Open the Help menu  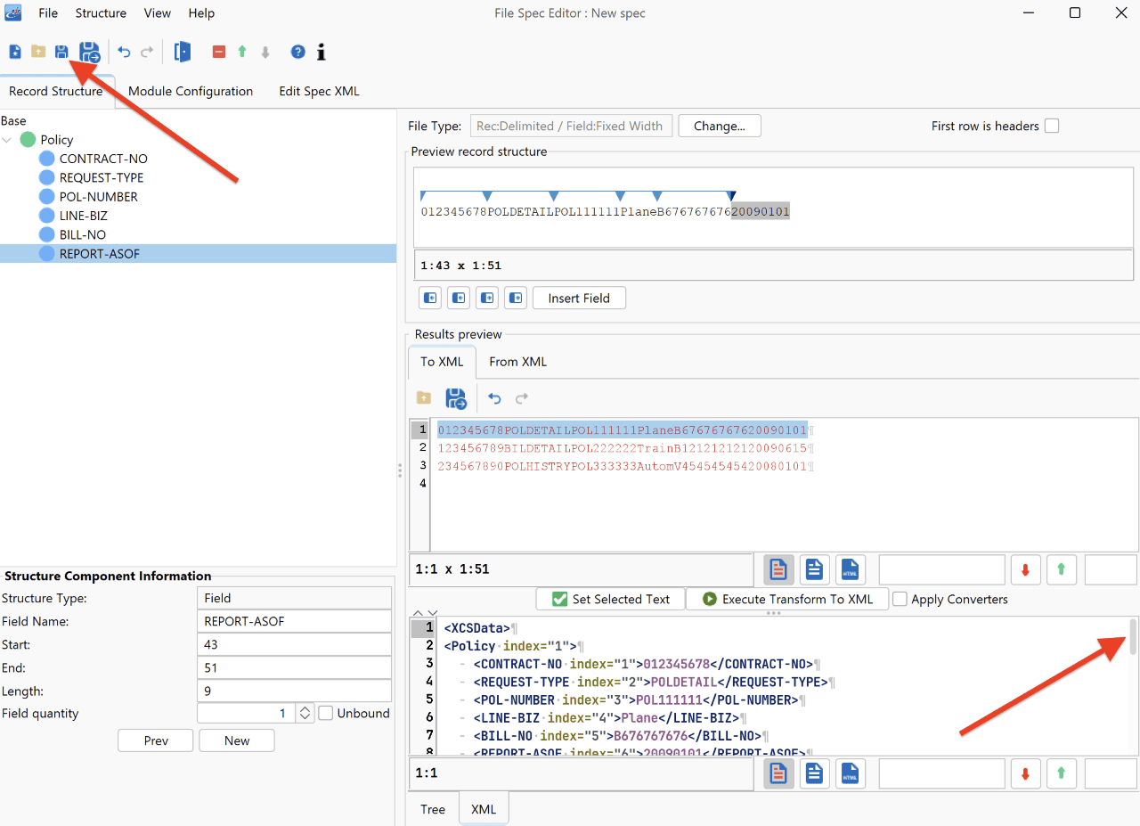(201, 13)
